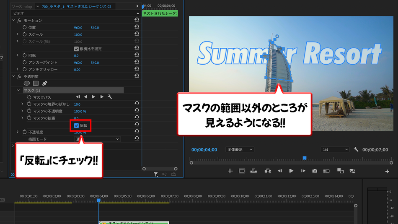The height and width of the screenshot is (224, 398).
Task: Open the monitor wrench settings icon
Action: 356,149
